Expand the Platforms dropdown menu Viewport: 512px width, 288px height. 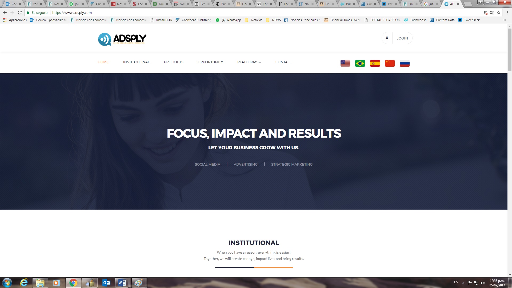[x=249, y=62]
